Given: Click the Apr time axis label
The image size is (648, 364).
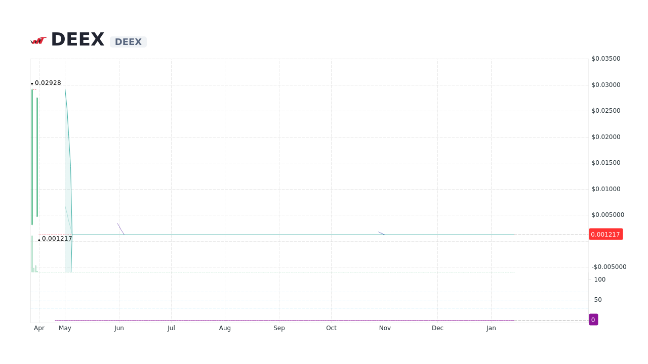Looking at the screenshot, I should point(39,328).
